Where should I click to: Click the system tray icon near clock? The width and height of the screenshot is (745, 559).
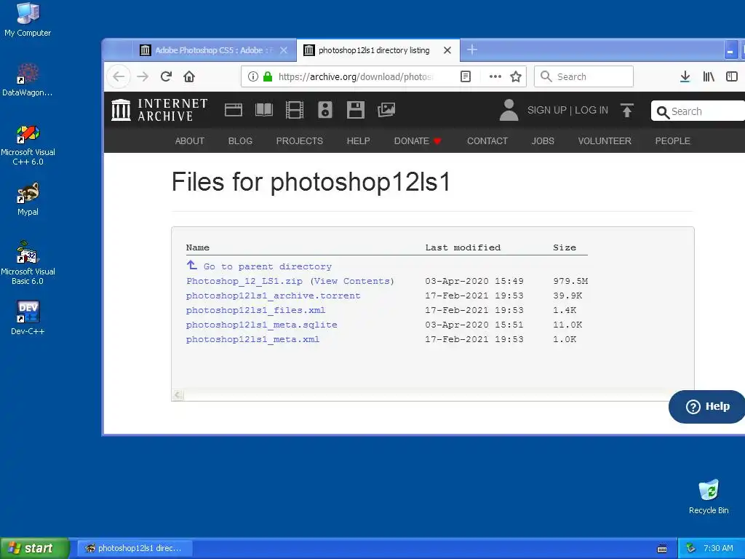[691, 548]
